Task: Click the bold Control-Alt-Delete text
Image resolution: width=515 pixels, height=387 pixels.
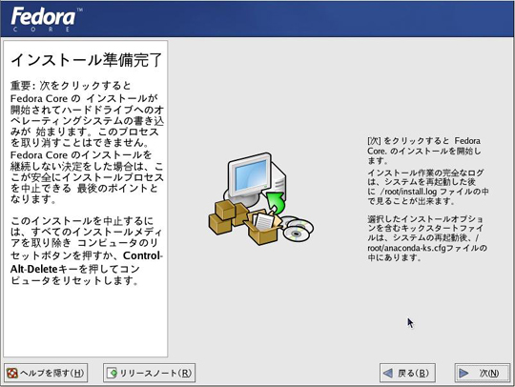Action: [87, 262]
